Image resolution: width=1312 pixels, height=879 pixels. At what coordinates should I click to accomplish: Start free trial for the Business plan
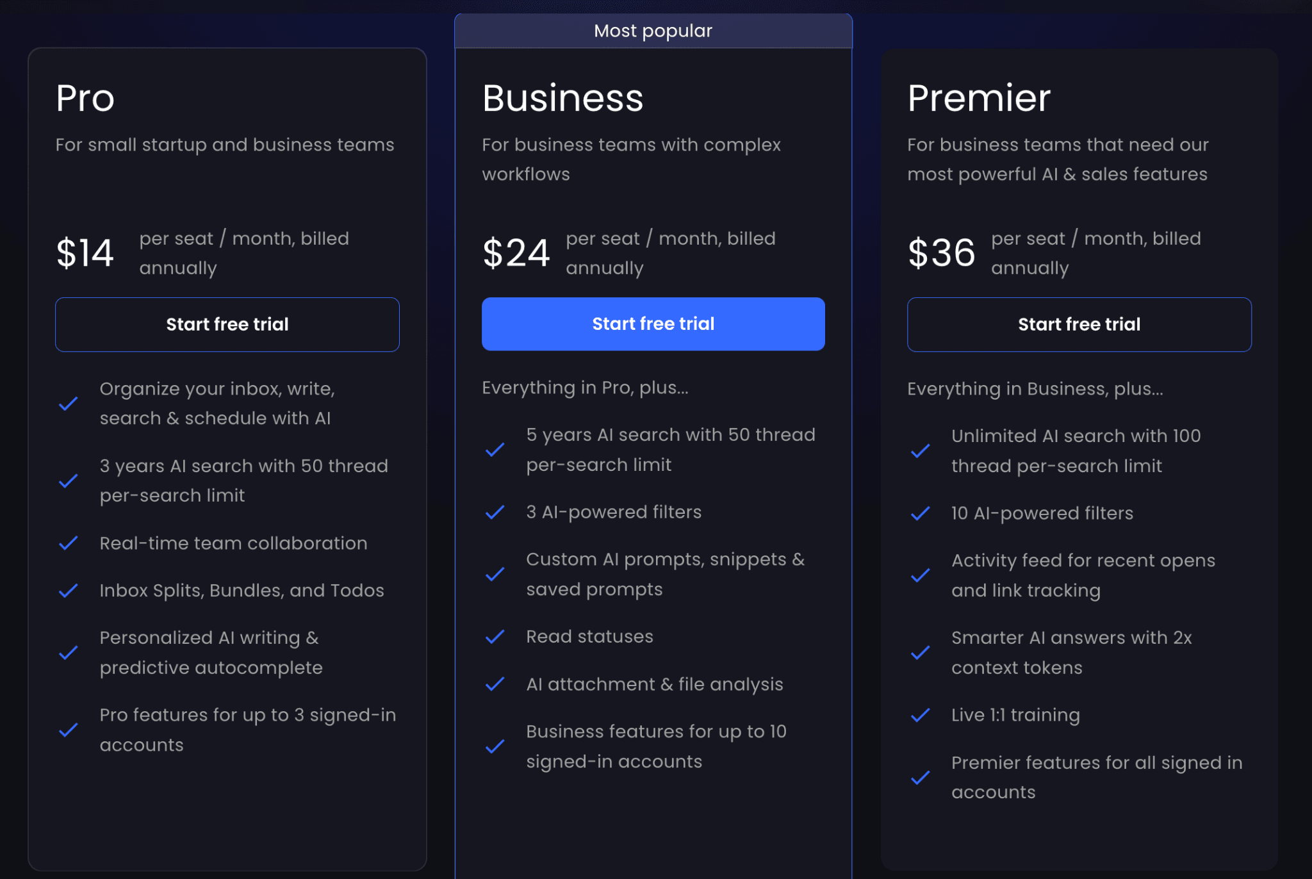click(653, 324)
